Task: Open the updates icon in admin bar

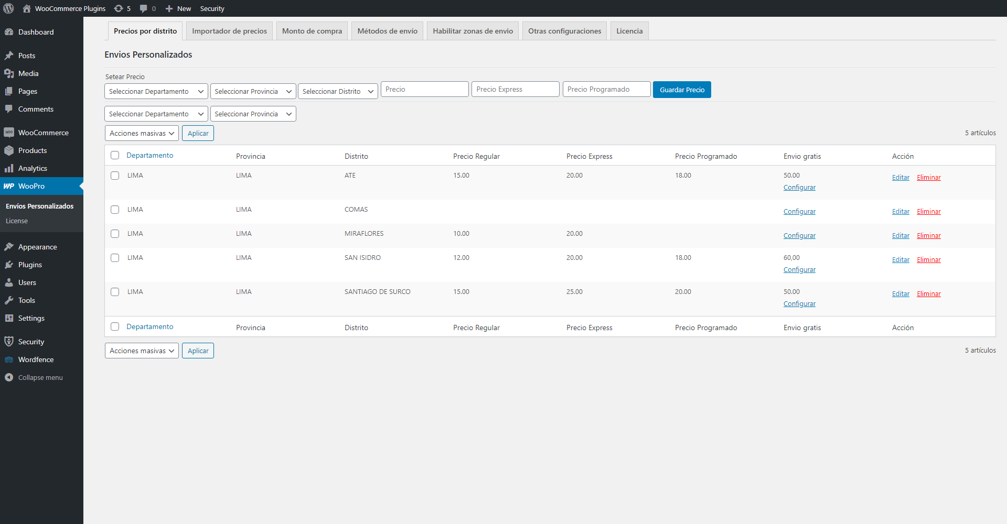Action: tap(119, 8)
